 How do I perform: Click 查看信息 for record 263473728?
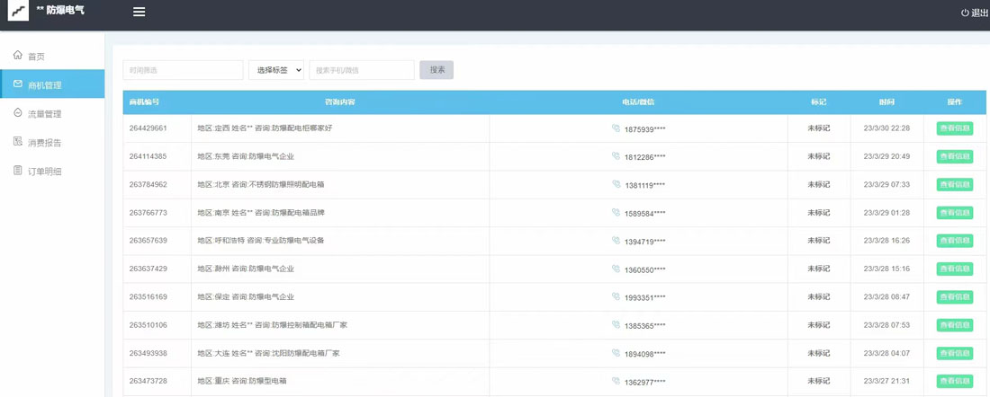point(955,381)
